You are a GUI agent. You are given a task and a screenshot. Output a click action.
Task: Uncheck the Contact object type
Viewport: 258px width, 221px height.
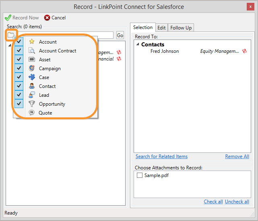(x=19, y=85)
